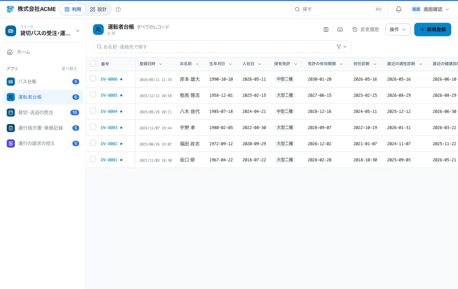458x289 pixels.
Task: Open ホーム in the sidebar
Action: [x=43, y=52]
